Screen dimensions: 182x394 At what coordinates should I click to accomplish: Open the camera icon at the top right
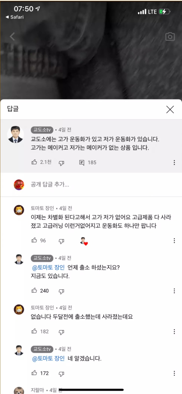point(170,37)
